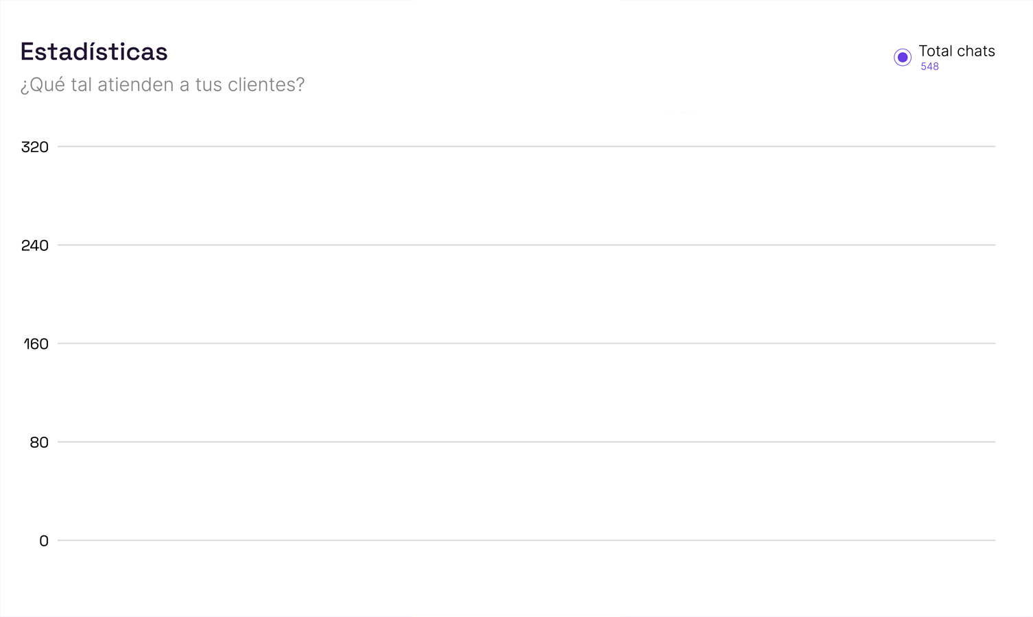Image resolution: width=1033 pixels, height=617 pixels.
Task: Click the Estadísticas heading
Action: 94,52
